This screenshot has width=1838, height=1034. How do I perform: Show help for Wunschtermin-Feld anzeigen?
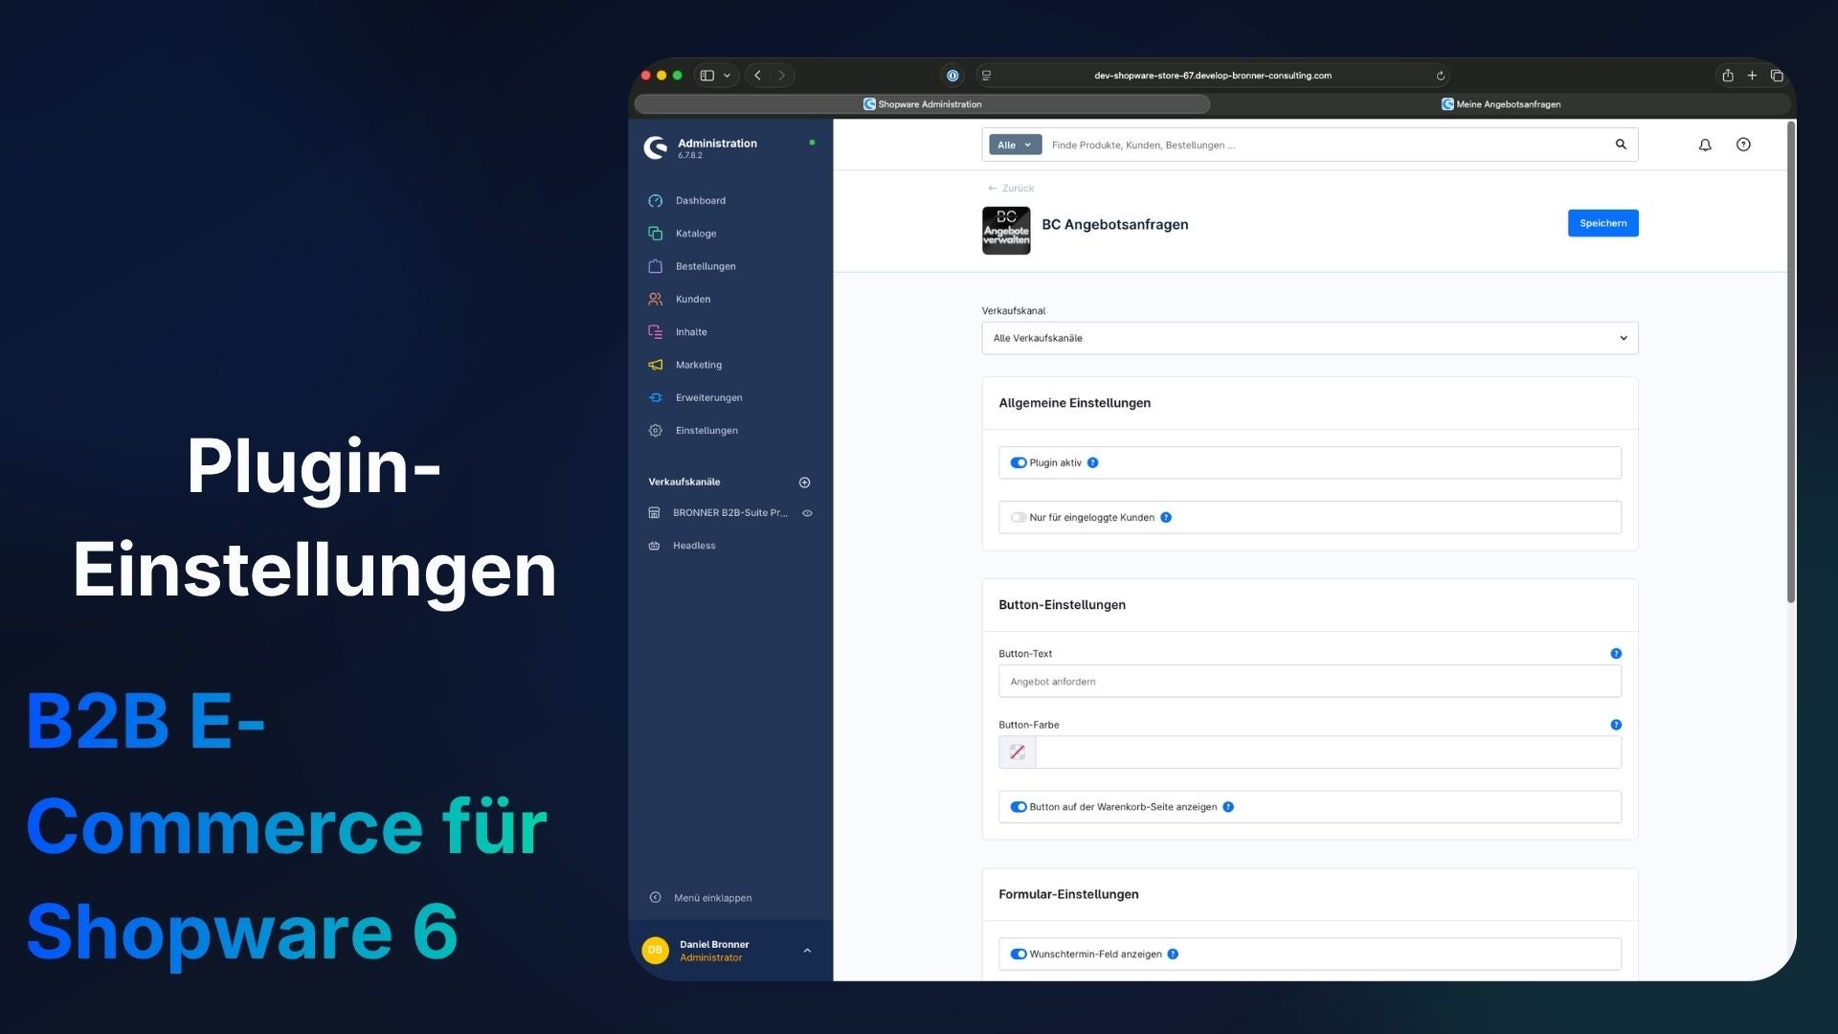pyautogui.click(x=1173, y=955)
